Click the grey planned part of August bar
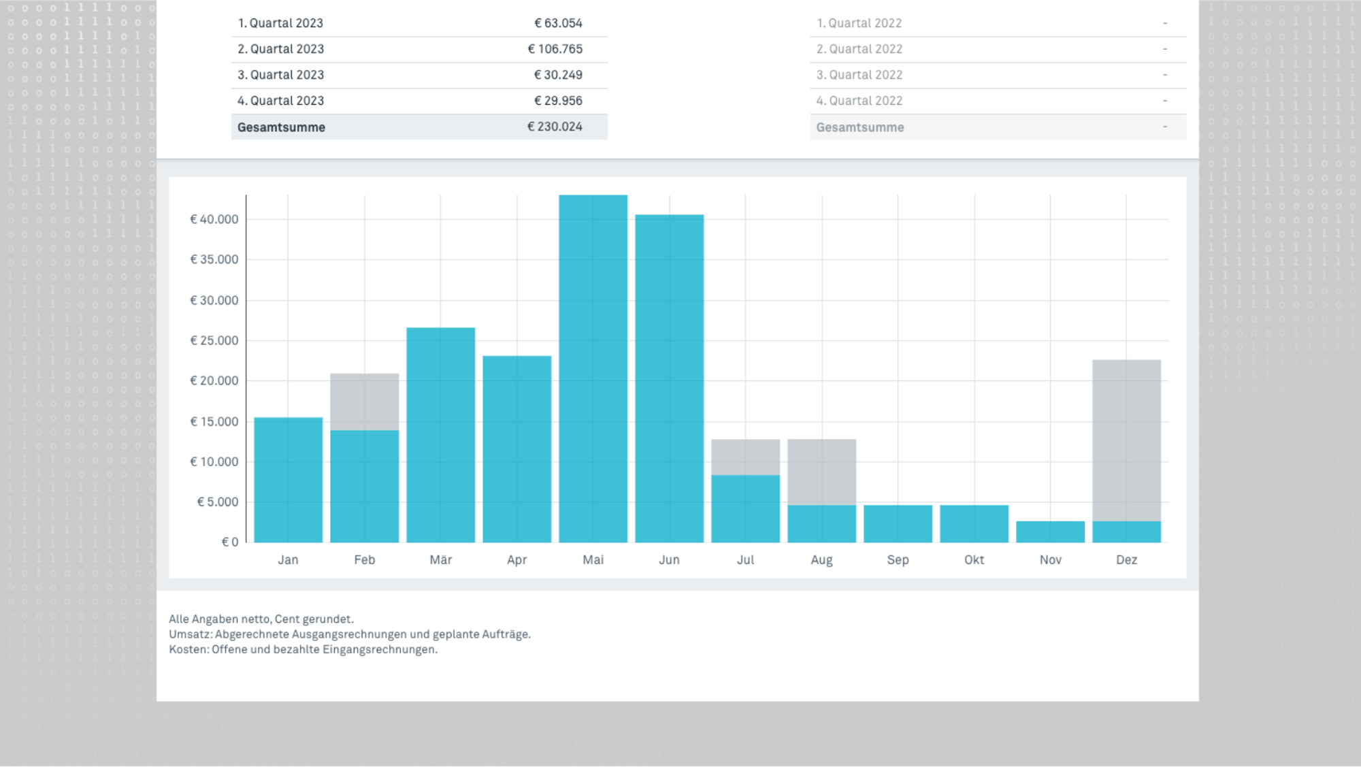This screenshot has height=767, width=1361. pos(822,472)
